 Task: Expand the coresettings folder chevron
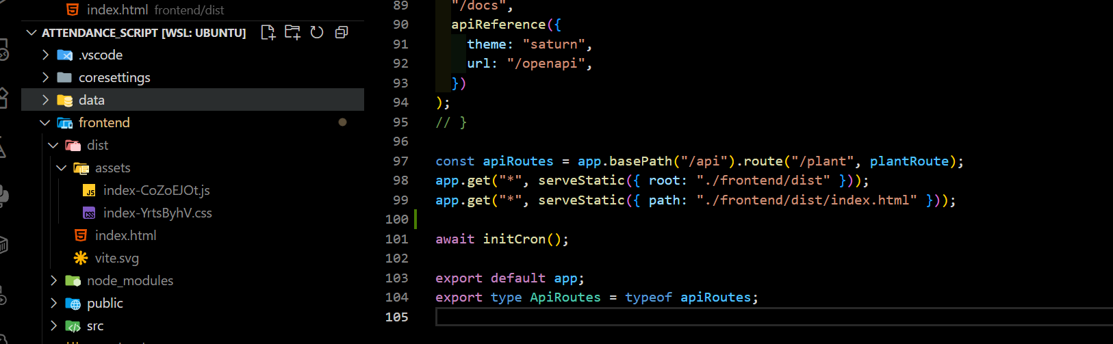point(46,77)
